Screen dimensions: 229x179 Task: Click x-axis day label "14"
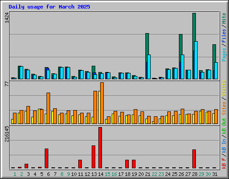tap(101, 174)
